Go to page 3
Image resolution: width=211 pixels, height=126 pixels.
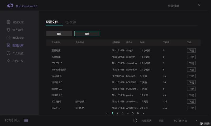123,113
